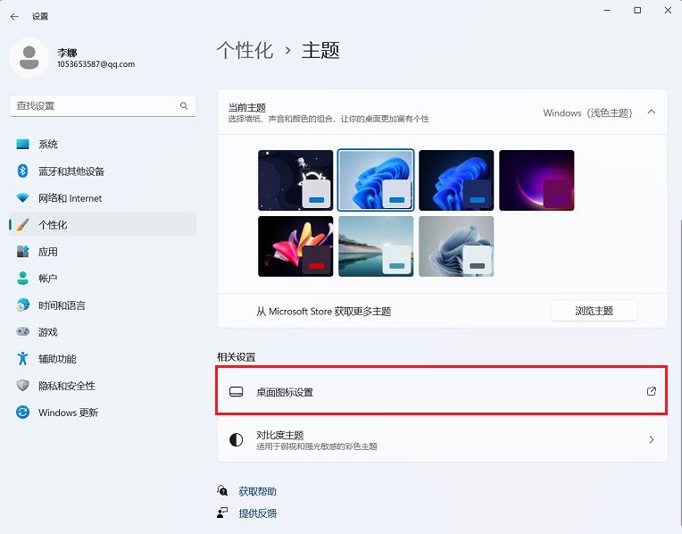Open 应用 settings category
The image size is (682, 534).
coord(103,252)
